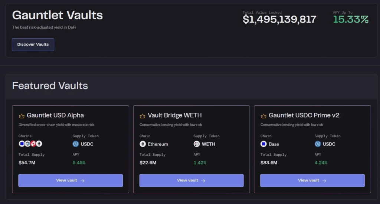The height and width of the screenshot is (204, 380).
Task: Click the Ethereum chain icon in Gauntlet USD Alpha
Action: (x=39, y=144)
